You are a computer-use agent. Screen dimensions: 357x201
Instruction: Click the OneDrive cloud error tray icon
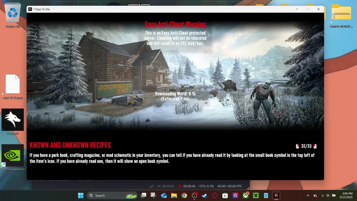(315, 195)
